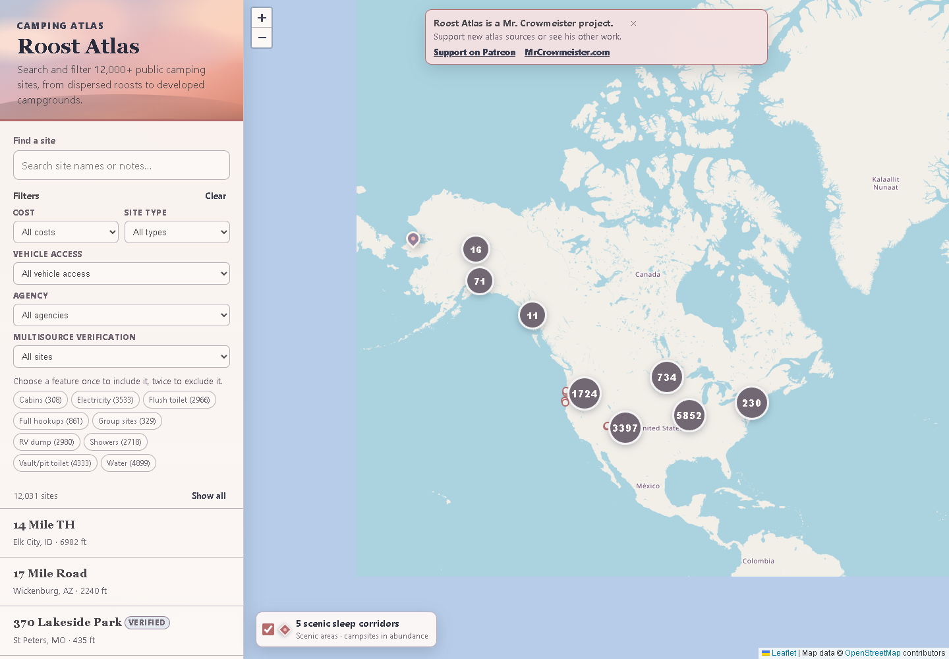The image size is (949, 659).
Task: Select the 14 Mile TH site
Action: 121,533
